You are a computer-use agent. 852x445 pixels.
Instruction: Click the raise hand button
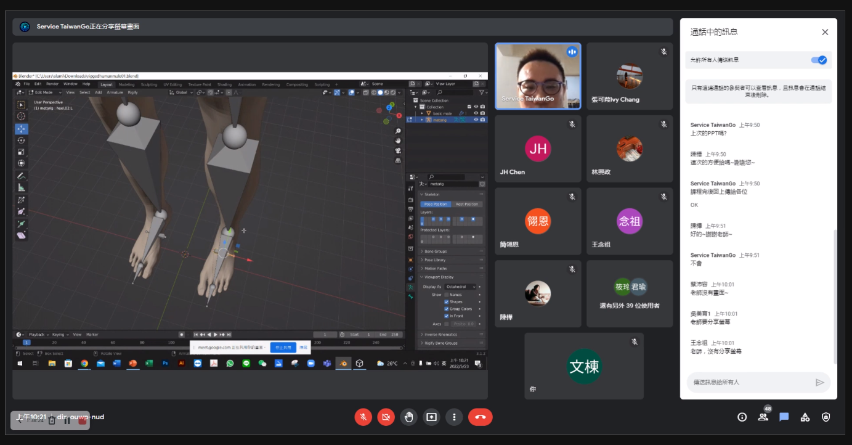[x=408, y=417]
